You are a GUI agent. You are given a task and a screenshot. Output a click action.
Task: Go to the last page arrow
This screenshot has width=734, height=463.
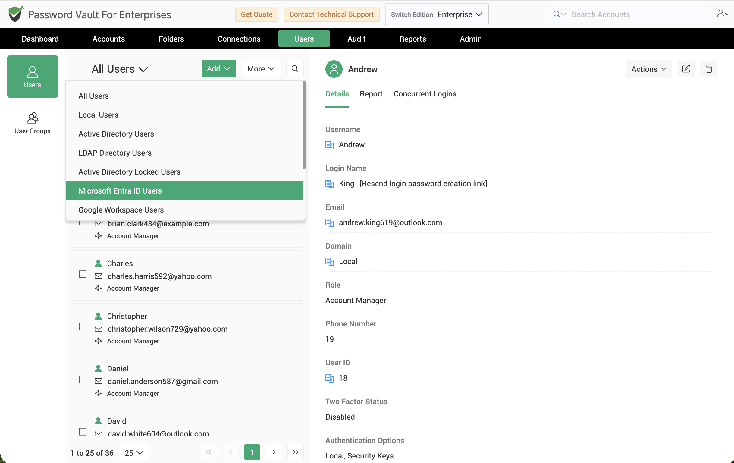point(295,452)
